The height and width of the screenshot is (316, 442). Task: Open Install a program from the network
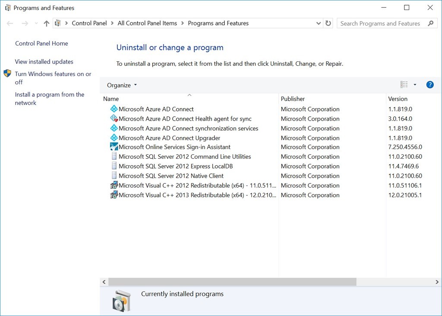coord(50,99)
